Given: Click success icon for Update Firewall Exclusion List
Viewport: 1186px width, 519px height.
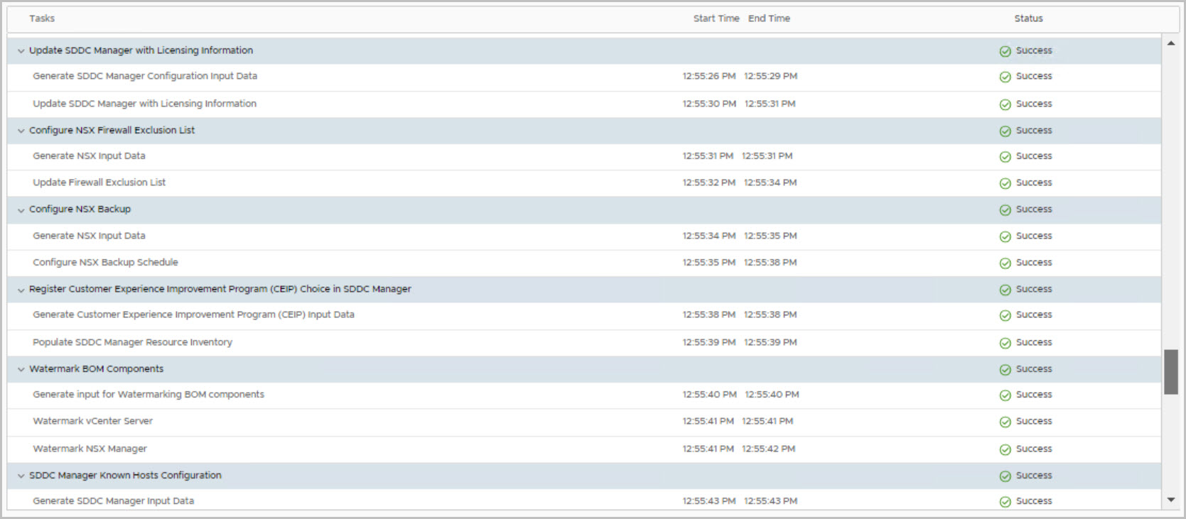Looking at the screenshot, I should pos(1005,183).
